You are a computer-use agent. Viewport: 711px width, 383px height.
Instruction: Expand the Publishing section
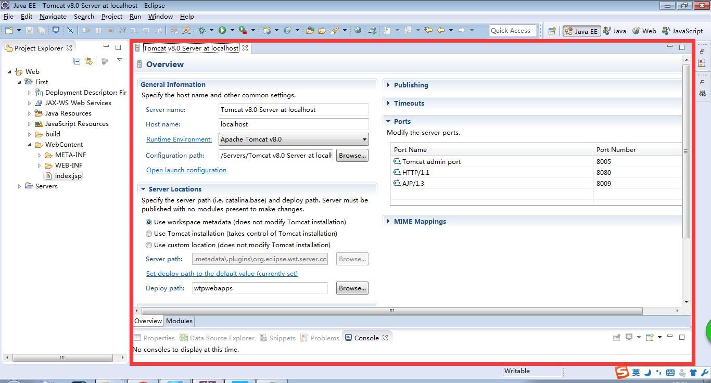click(x=388, y=85)
